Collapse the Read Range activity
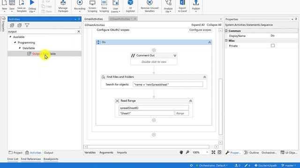The height and width of the screenshot is (168, 300). (x=191, y=101)
